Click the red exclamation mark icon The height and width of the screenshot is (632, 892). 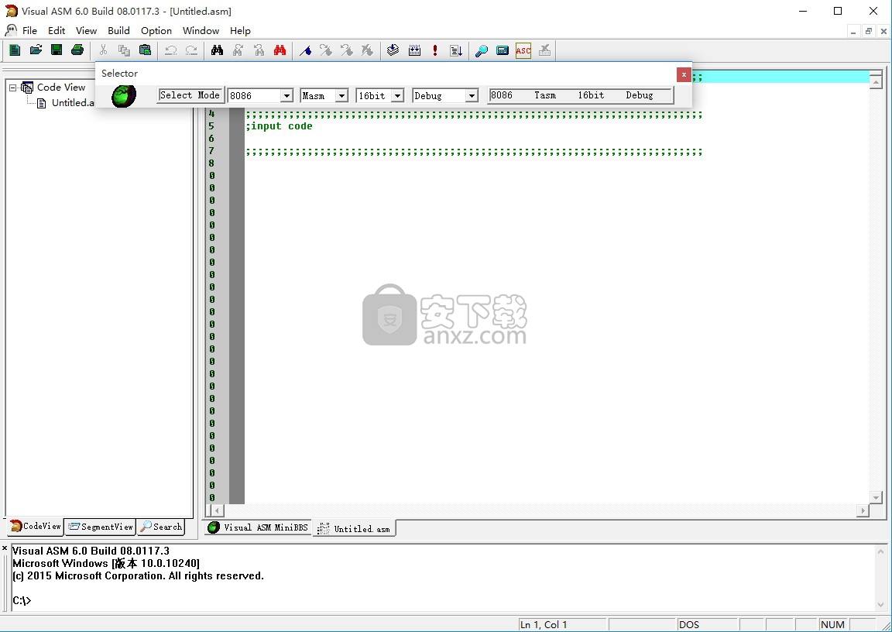[x=435, y=50]
